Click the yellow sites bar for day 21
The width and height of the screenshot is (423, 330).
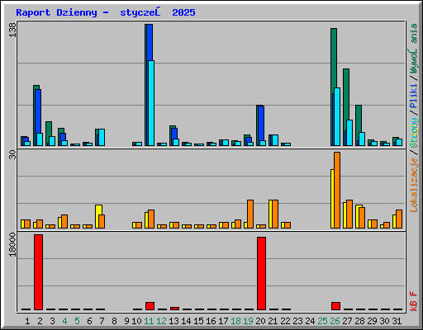pyautogui.click(x=270, y=214)
